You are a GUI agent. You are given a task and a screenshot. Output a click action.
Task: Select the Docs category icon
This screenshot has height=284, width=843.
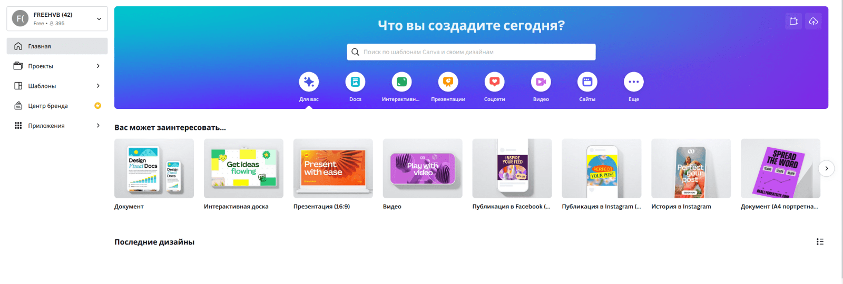355,82
